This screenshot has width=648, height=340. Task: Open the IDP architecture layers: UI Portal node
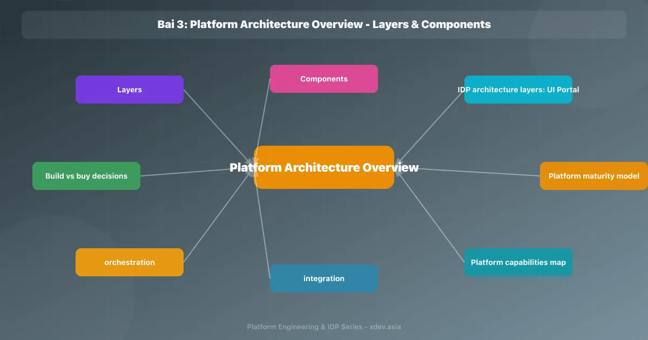(x=518, y=90)
